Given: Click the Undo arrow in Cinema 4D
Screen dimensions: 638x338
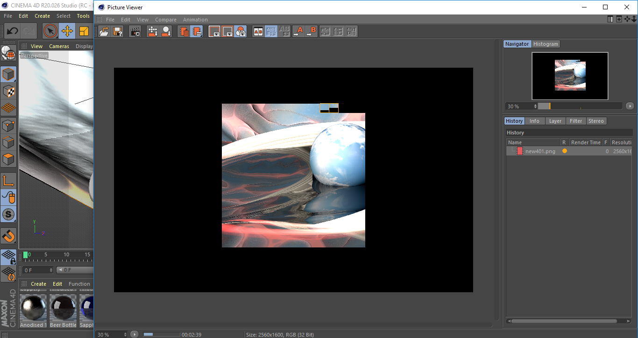Looking at the screenshot, I should (12, 31).
